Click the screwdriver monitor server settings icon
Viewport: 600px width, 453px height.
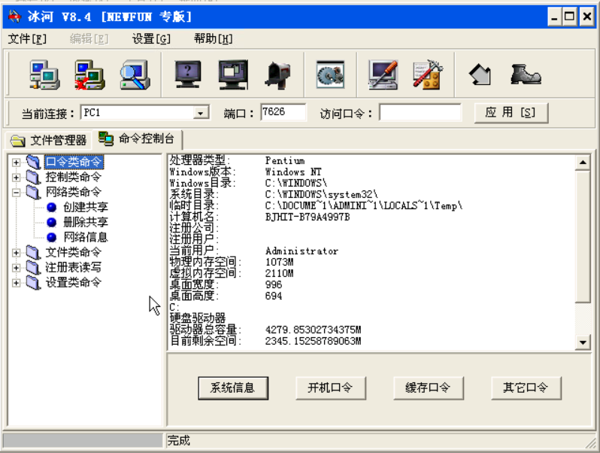point(383,74)
